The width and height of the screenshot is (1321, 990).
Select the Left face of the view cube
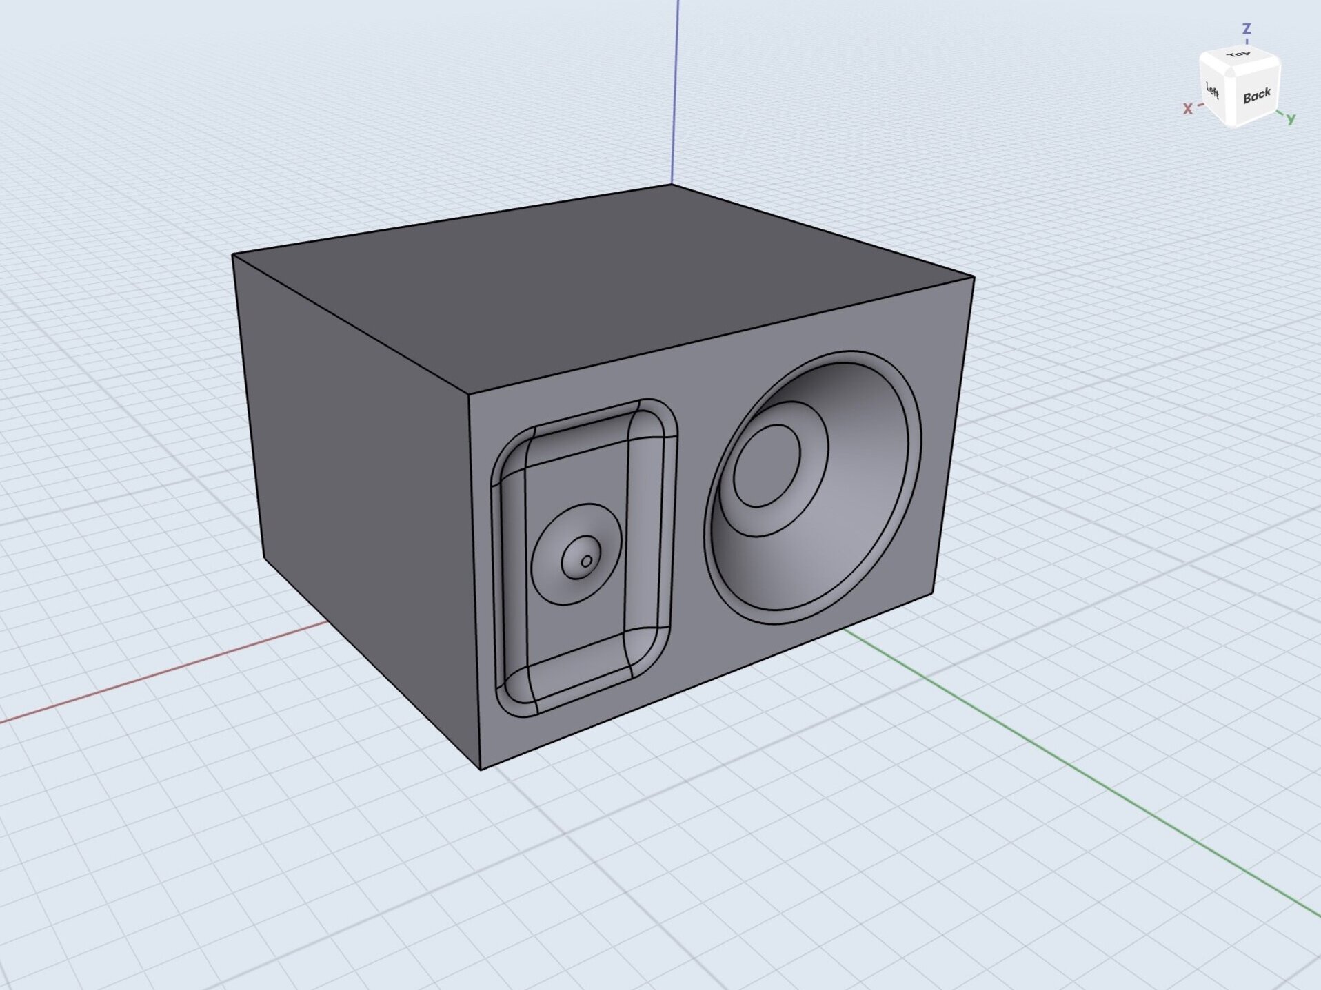pos(1213,90)
